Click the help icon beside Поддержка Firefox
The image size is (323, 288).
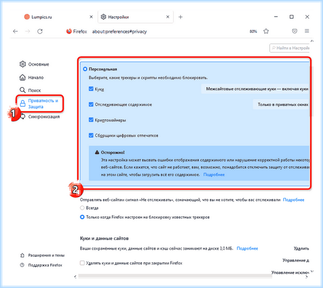(x=22, y=265)
